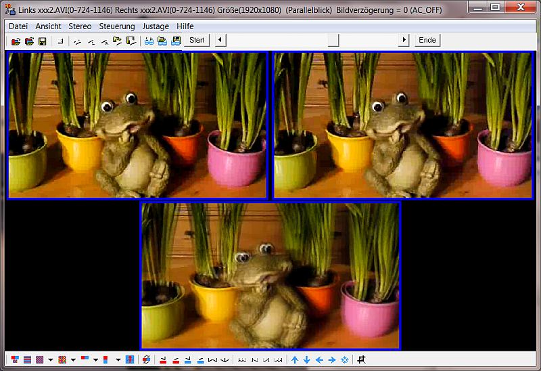Click the second blue bar adjustment icon
The image size is (541, 371).
tap(200, 360)
